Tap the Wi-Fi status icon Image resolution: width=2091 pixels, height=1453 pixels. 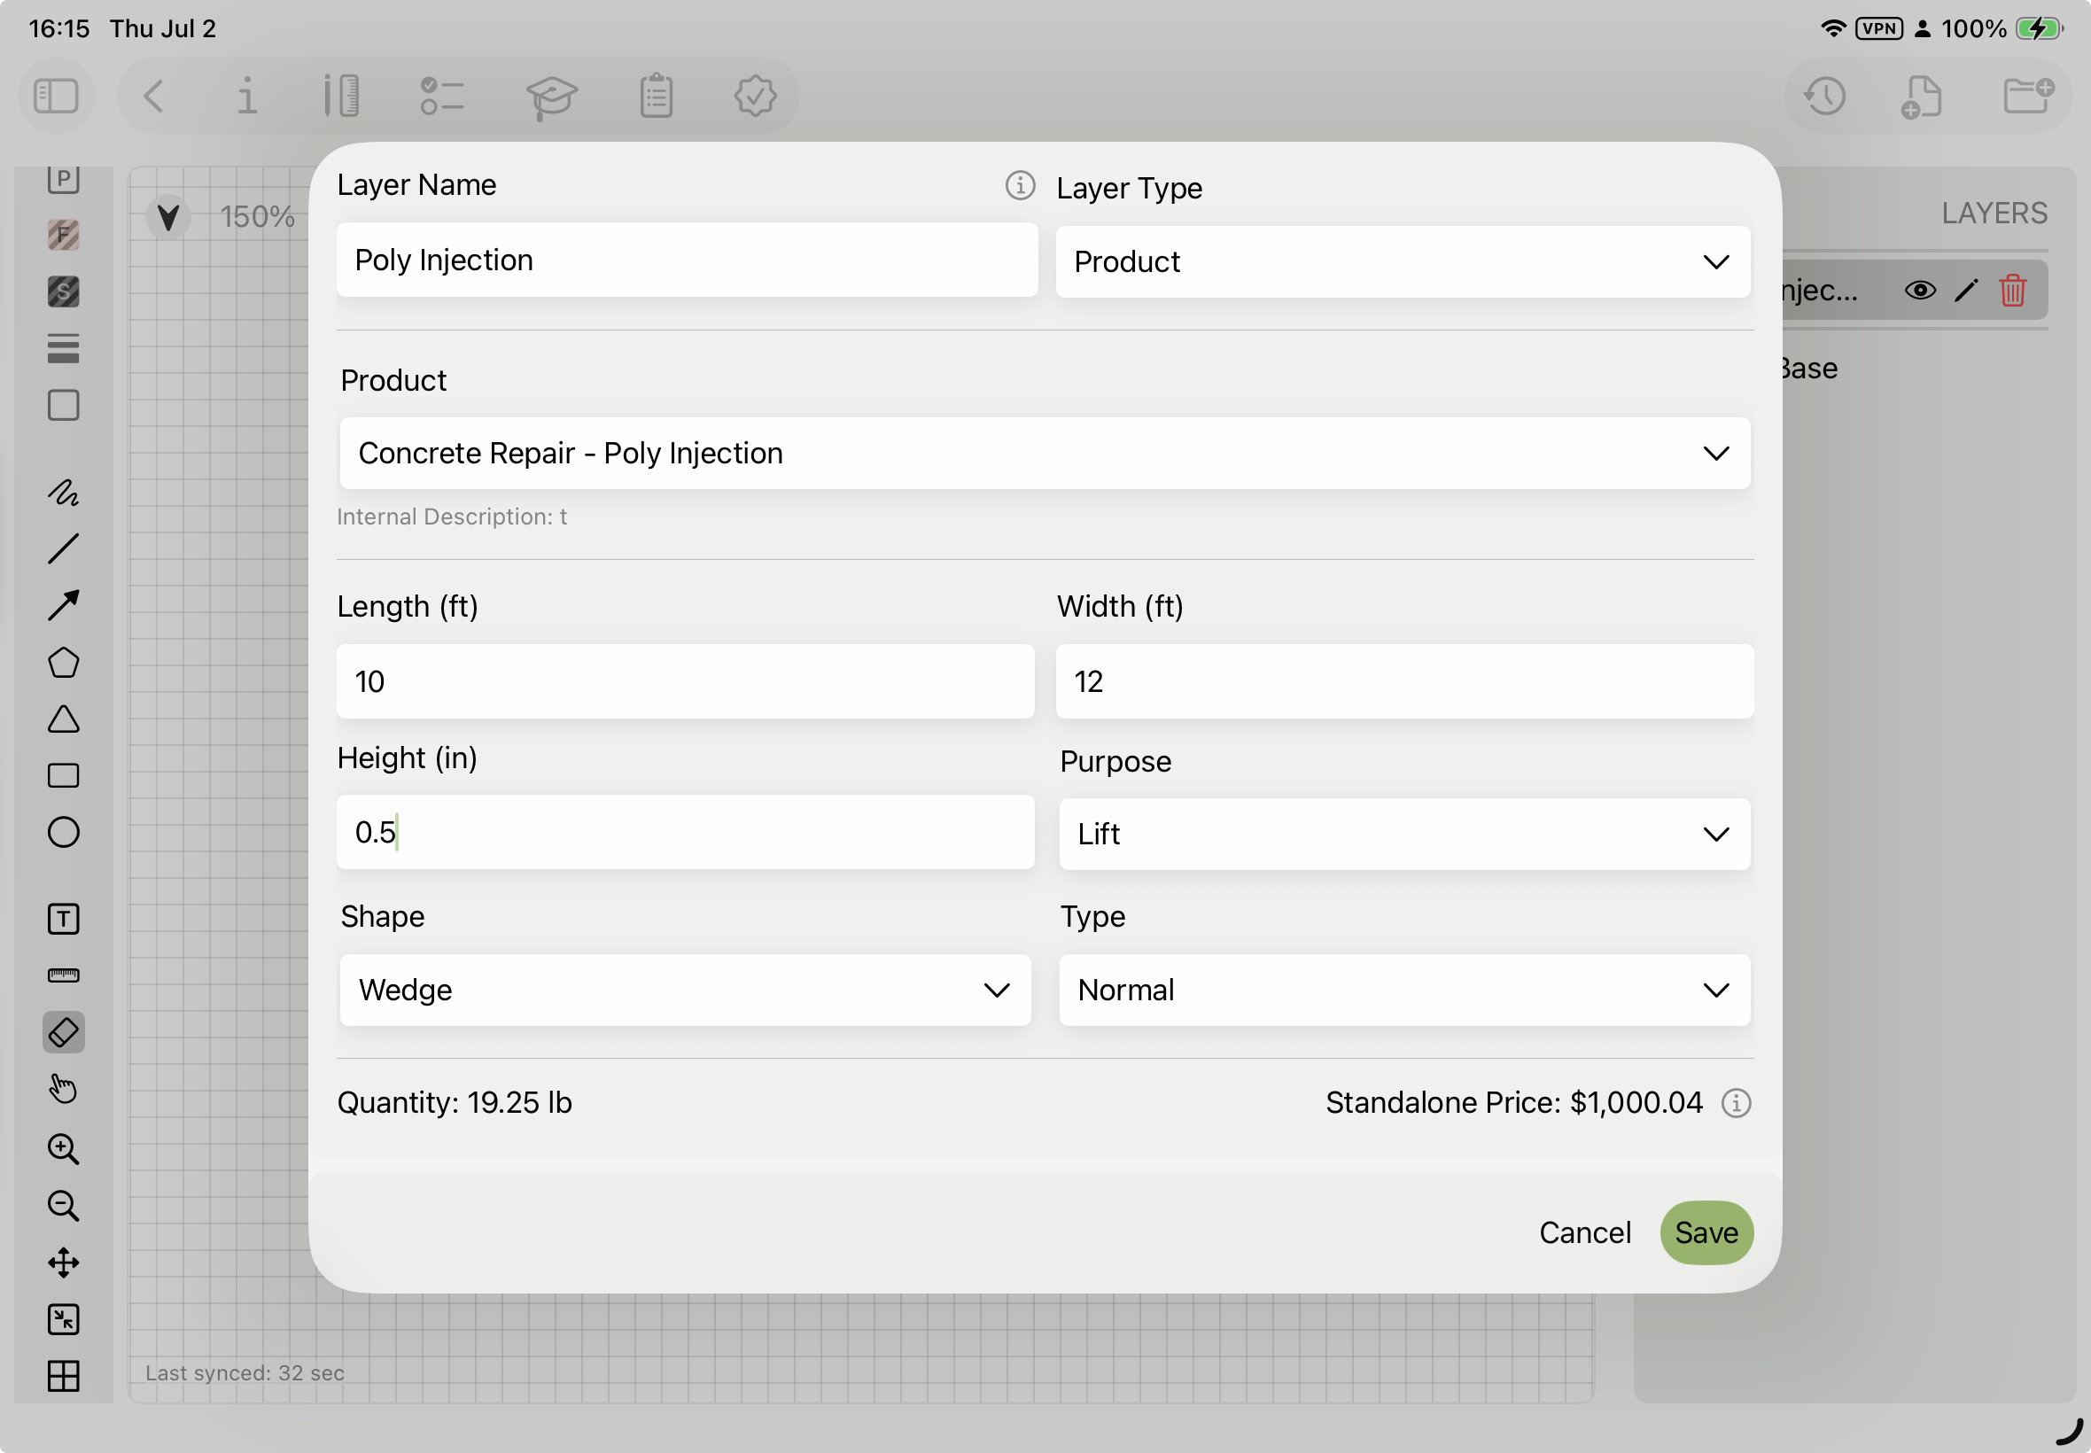pos(1832,28)
